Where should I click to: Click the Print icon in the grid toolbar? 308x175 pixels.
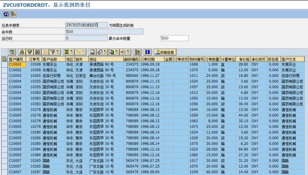pos(92,52)
